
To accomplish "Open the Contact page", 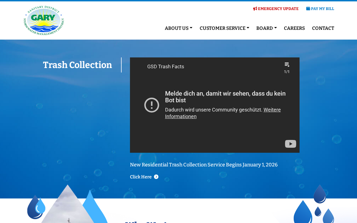I will tap(323, 28).
